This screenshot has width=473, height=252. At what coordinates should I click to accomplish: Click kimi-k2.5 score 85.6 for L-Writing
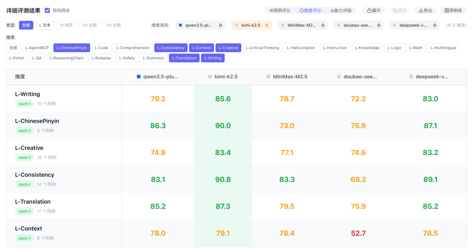[x=223, y=99]
